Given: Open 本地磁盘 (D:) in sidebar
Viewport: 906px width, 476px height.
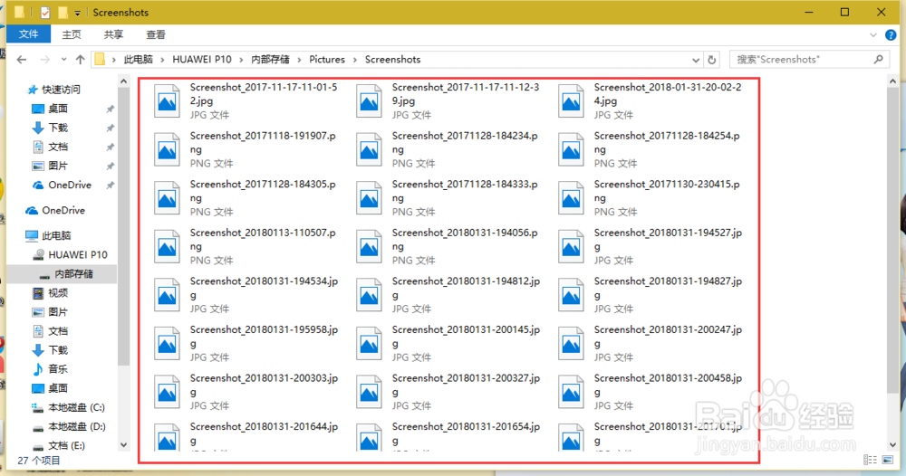Looking at the screenshot, I should (x=68, y=426).
